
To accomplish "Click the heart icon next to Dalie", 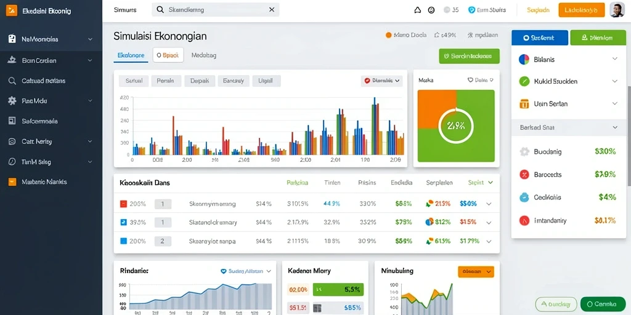I will click(470, 80).
